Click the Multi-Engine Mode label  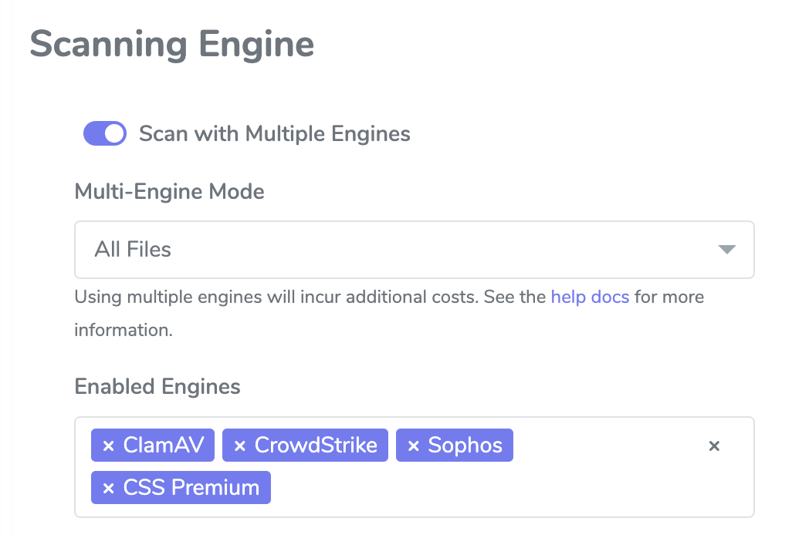[x=169, y=192]
